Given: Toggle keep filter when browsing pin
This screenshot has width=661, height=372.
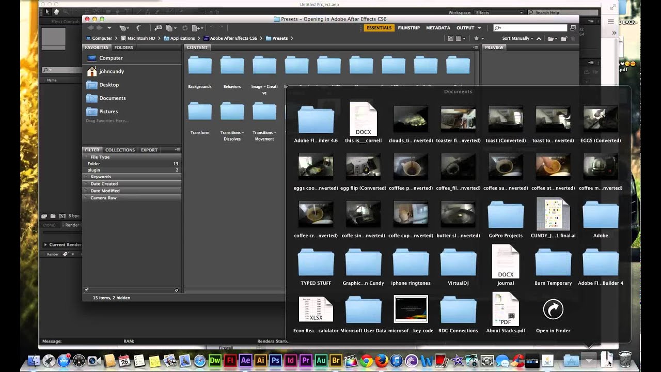Looking at the screenshot, I should 86,290.
